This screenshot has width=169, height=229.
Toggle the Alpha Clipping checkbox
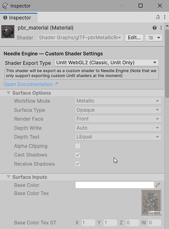[x=78, y=146]
